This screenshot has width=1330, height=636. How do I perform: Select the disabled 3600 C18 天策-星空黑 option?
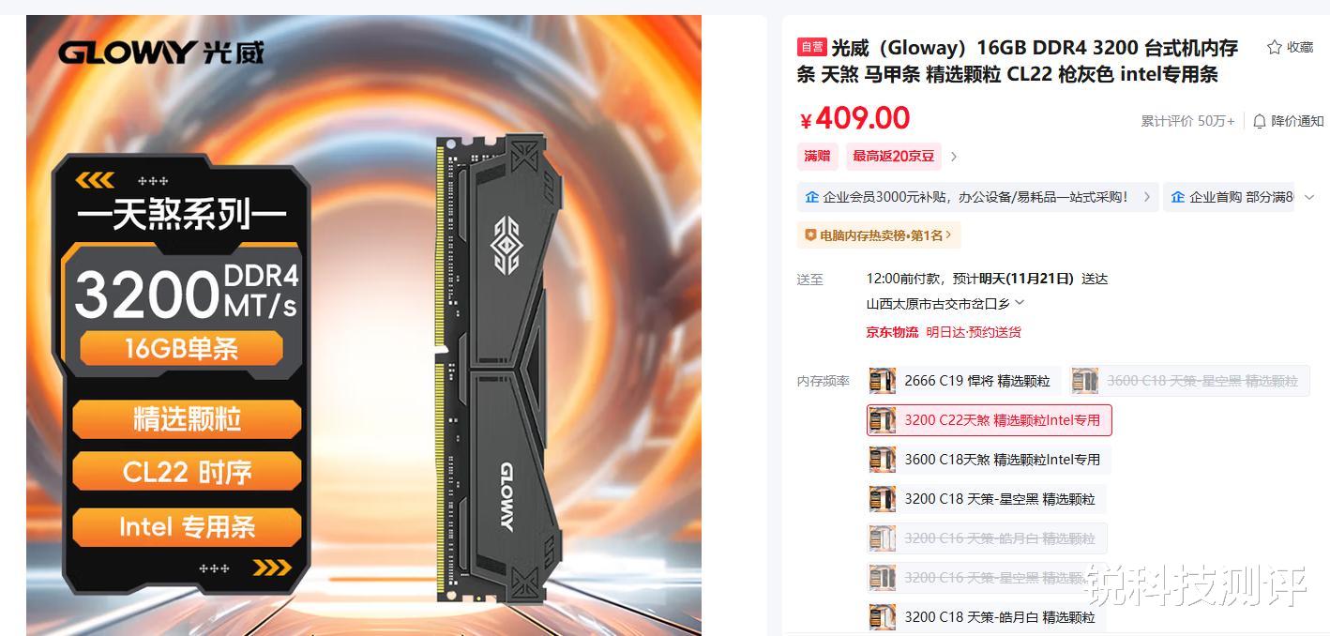pos(1189,381)
